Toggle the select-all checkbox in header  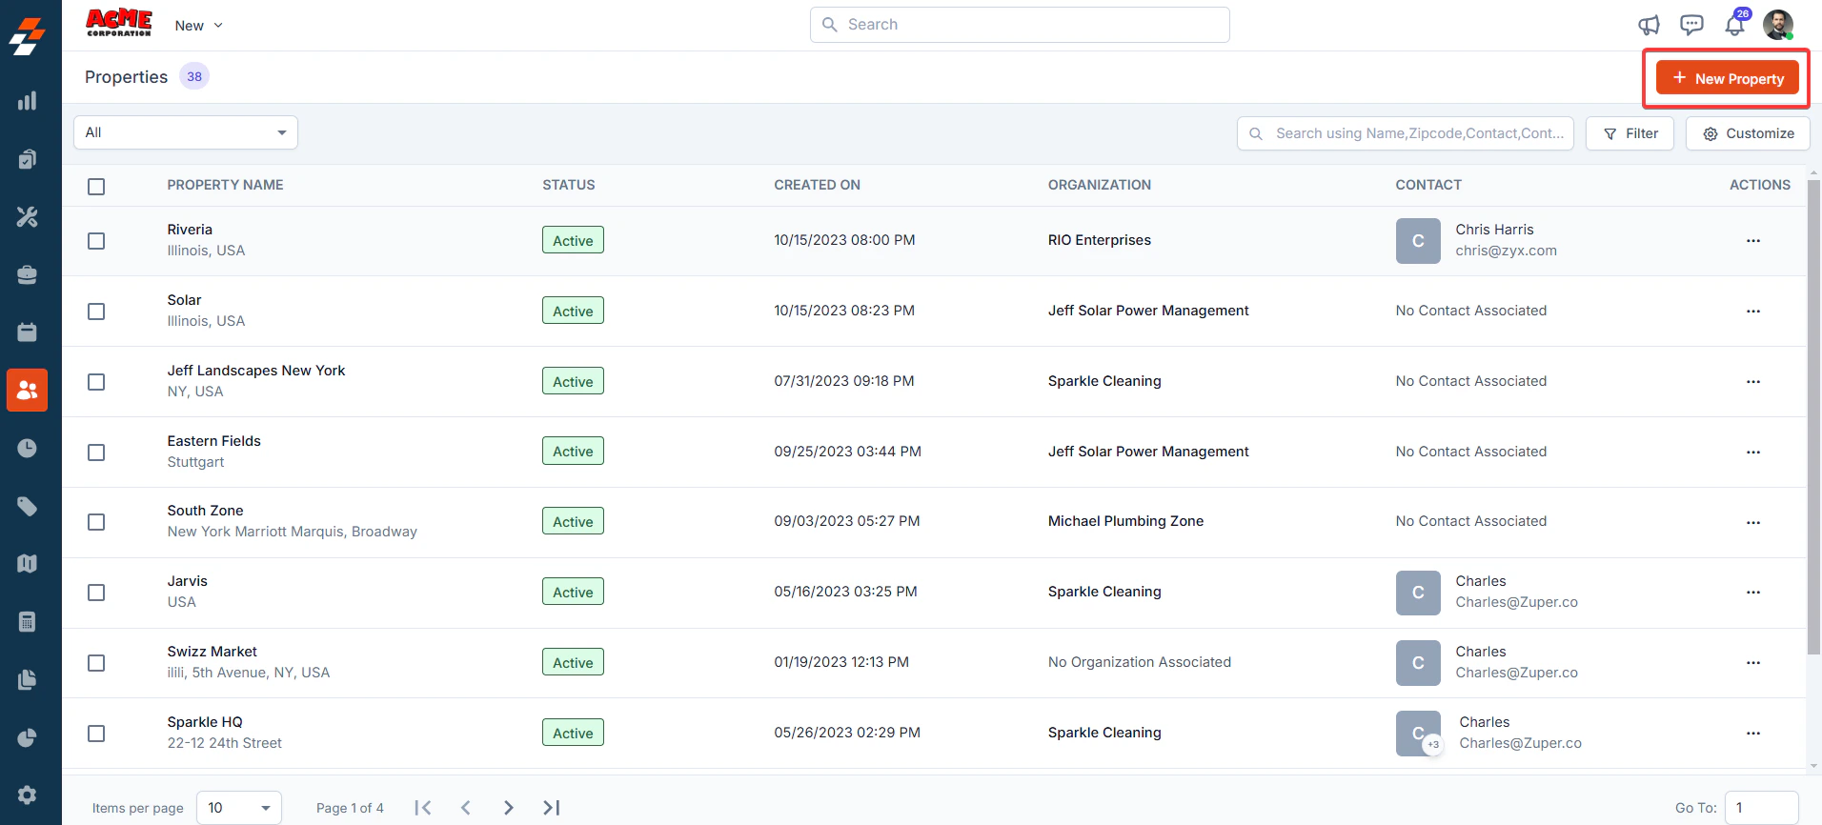coord(96,187)
